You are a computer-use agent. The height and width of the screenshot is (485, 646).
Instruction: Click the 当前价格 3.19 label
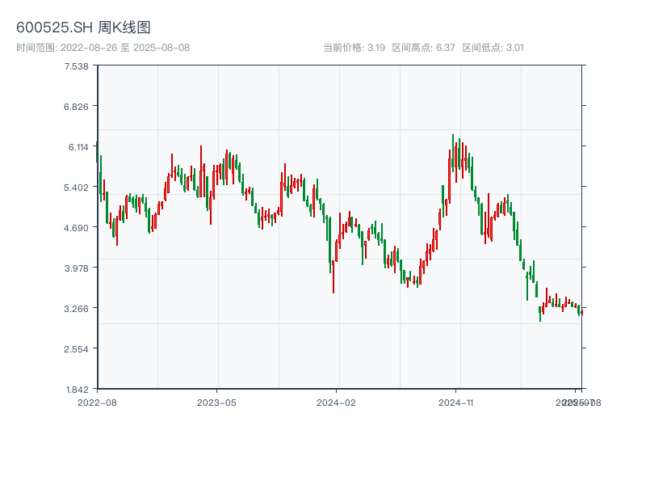point(354,48)
